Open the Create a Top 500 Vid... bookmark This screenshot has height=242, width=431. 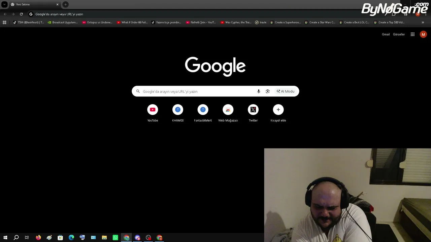(x=389, y=23)
